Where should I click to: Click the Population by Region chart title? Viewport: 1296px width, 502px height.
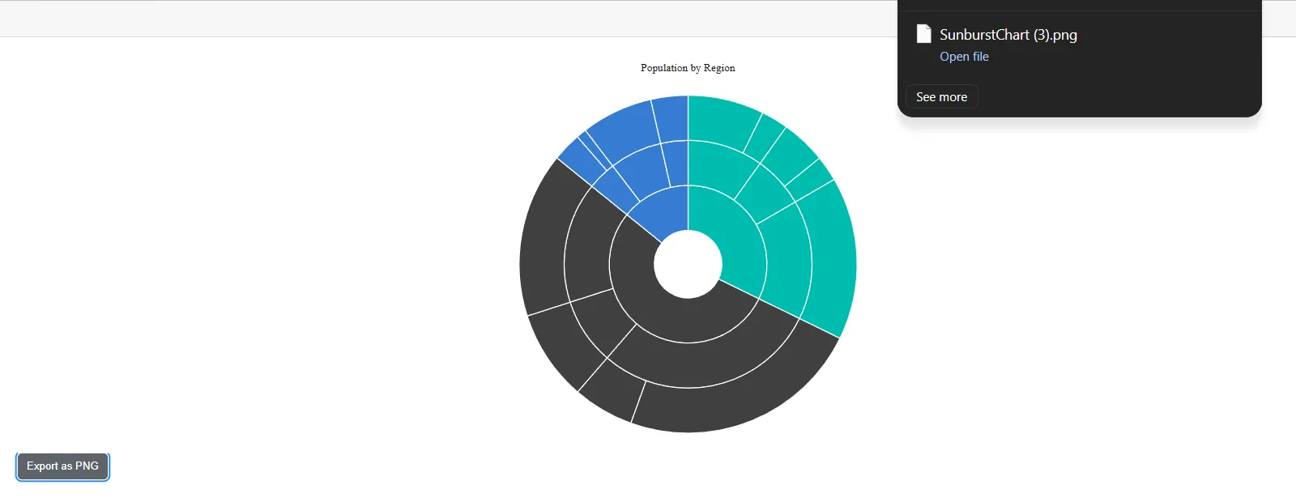pos(688,68)
